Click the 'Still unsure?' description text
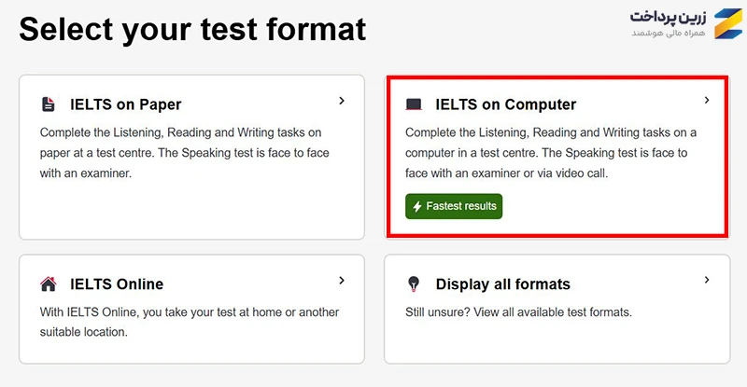Screen dimensions: 747x387 (x=518, y=312)
